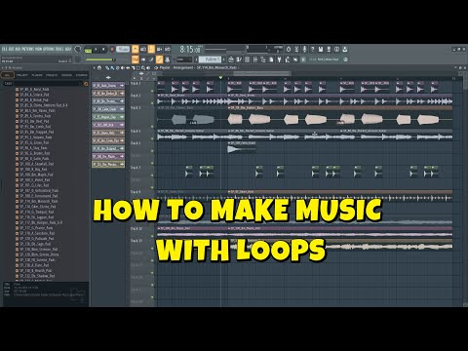This screenshot has height=351, width=468.
Task: Switch to browser STARRED tab
Action: coord(82,75)
